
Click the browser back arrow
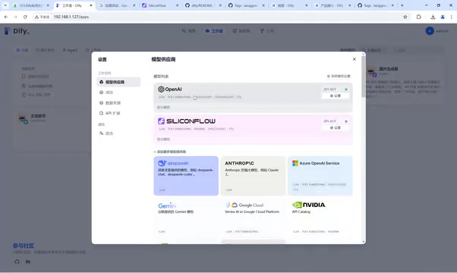(x=6, y=17)
